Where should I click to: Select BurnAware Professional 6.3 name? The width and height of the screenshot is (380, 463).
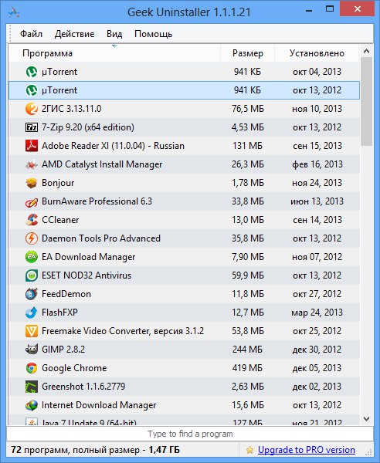pyautogui.click(x=97, y=201)
